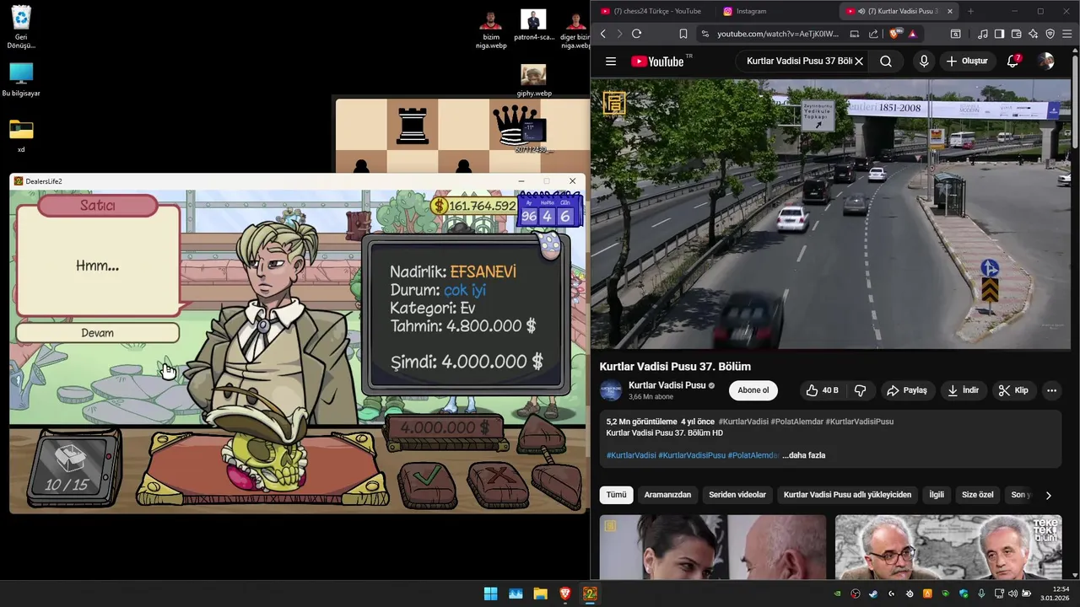This screenshot has width=1080, height=607.
Task: Click the #KurtlarVadisiPusu hashtag link in description
Action: click(x=693, y=455)
